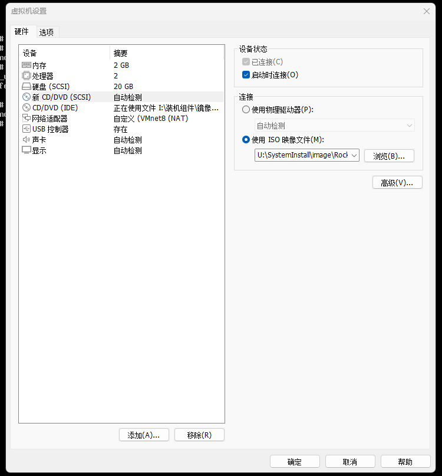This screenshot has height=476, width=442.
Task: Confirm with the 确定 button
Action: pos(295,461)
